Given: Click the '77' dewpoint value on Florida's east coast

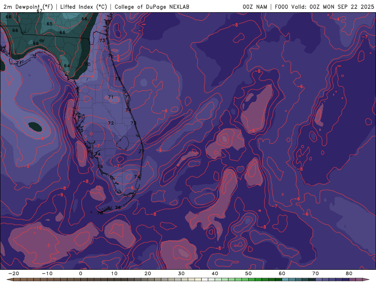Looking at the screenshot, I should [142, 151].
